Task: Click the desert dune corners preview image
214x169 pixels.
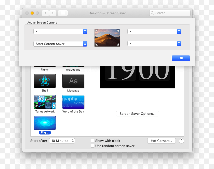Action: point(107,38)
